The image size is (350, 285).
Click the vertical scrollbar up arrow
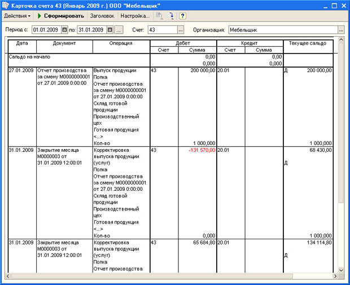coord(341,40)
